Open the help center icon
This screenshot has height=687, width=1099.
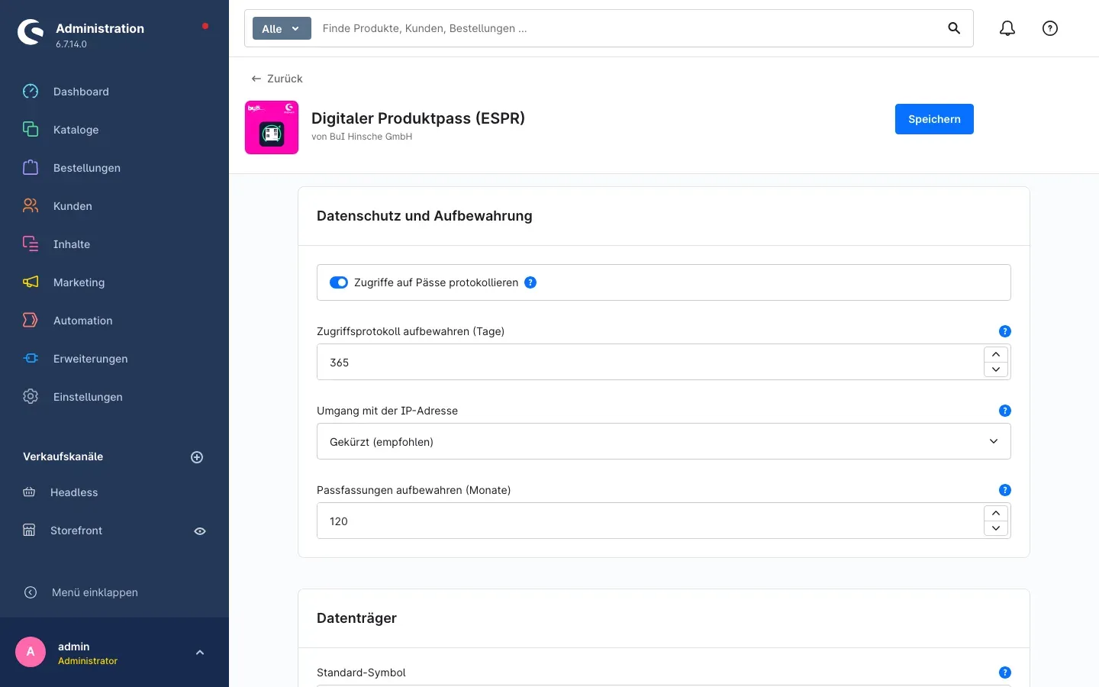tap(1050, 28)
